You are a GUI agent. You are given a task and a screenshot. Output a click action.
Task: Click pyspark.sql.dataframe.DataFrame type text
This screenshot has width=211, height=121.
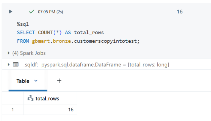pos(81,65)
